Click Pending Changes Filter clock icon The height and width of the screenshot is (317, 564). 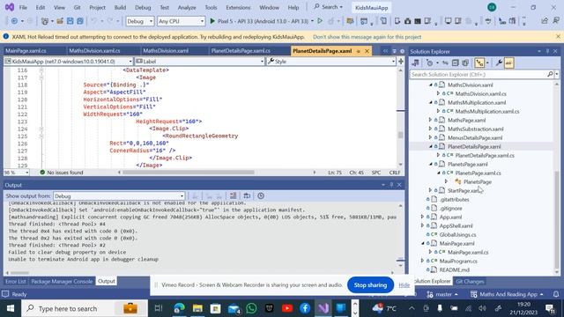coord(429,63)
